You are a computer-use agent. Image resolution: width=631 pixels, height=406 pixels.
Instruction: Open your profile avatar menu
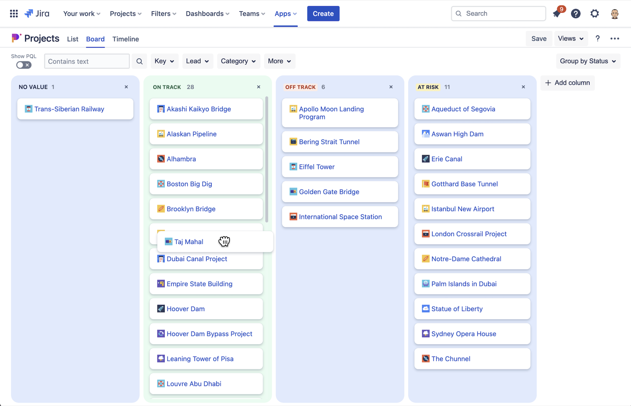pyautogui.click(x=614, y=13)
